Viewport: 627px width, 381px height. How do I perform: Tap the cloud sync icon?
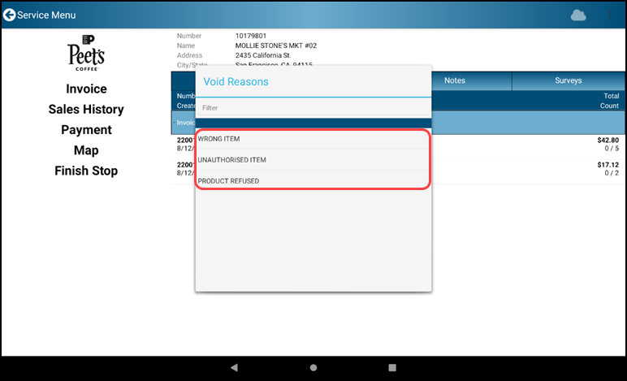point(577,15)
